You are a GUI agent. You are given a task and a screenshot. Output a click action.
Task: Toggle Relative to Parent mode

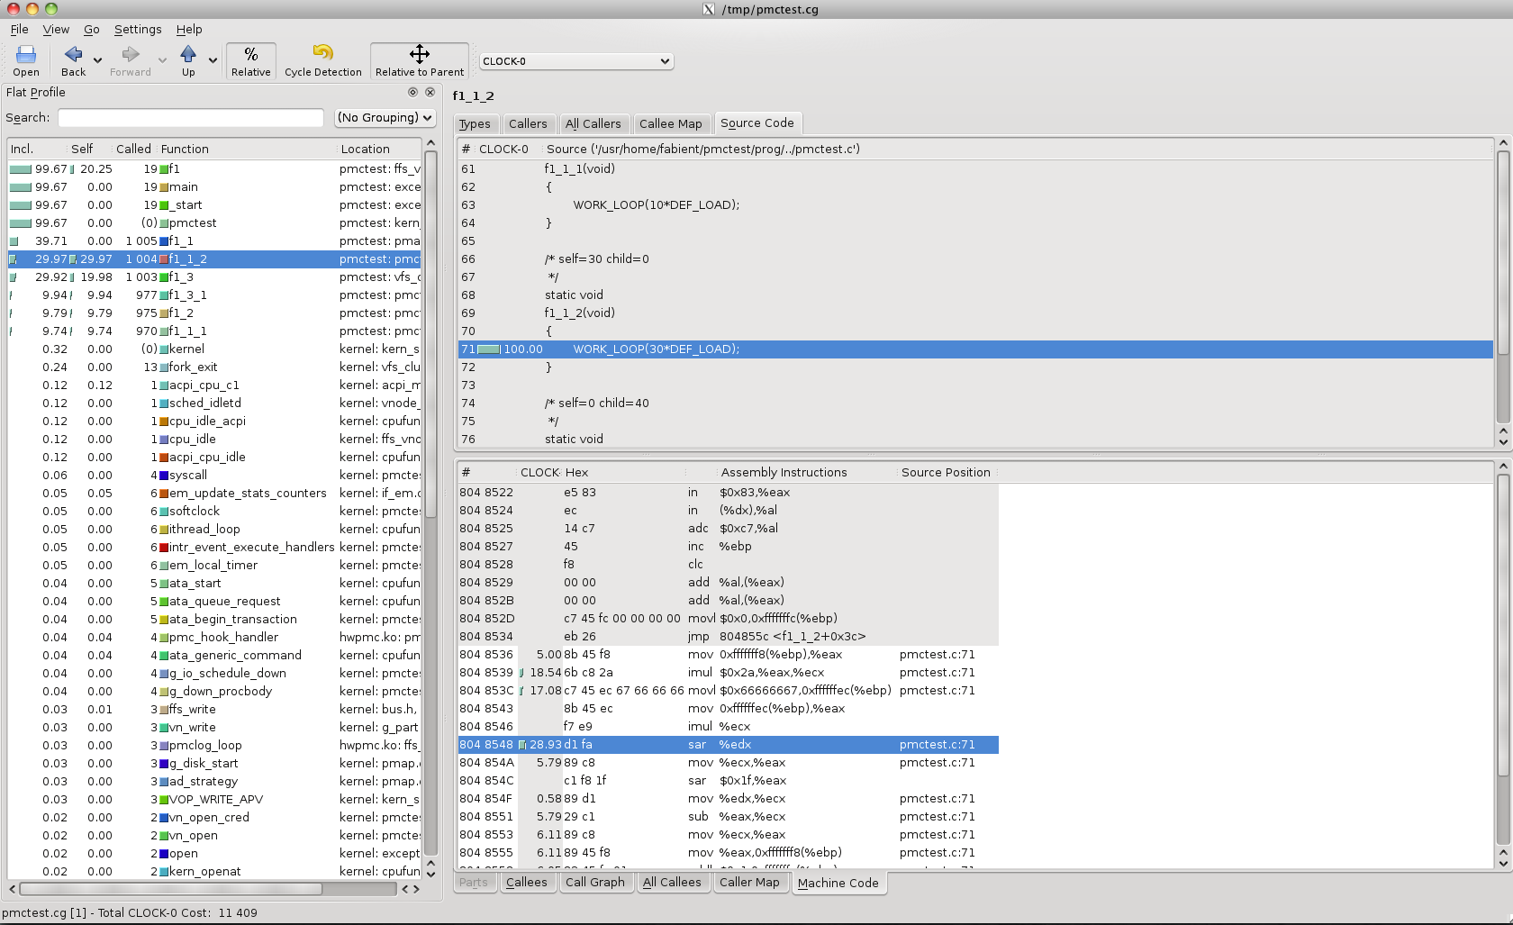(x=420, y=61)
